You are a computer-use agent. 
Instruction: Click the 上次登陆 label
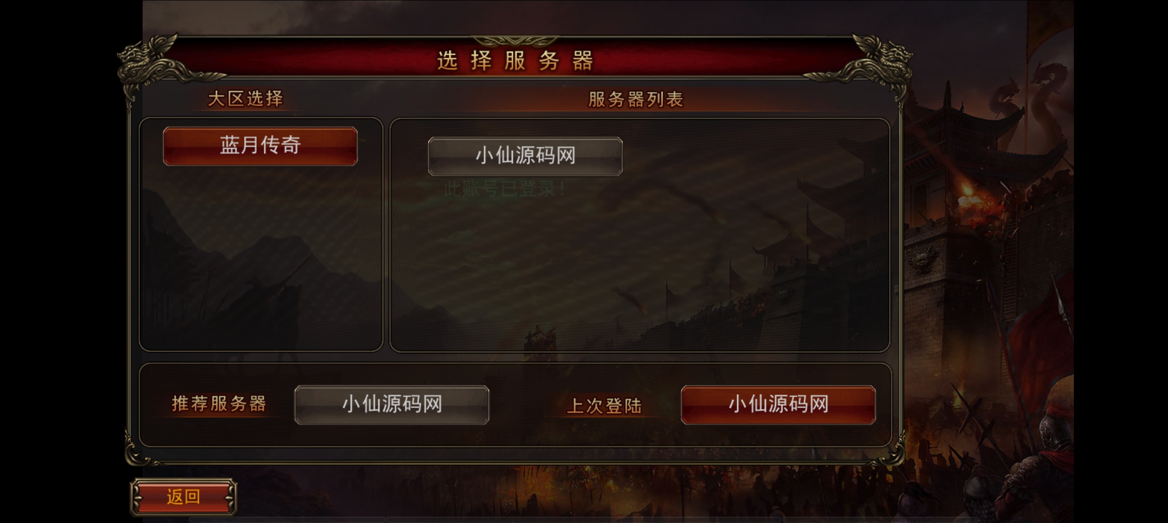pyautogui.click(x=604, y=406)
